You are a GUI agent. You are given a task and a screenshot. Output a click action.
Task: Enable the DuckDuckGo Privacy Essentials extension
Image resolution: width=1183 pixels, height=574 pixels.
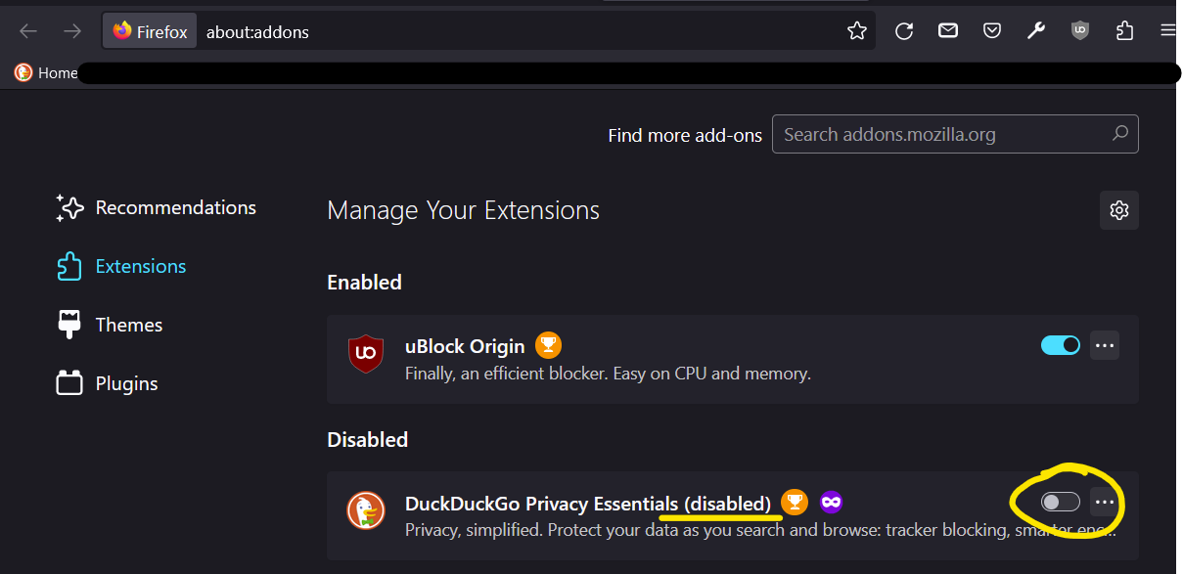pyautogui.click(x=1061, y=502)
